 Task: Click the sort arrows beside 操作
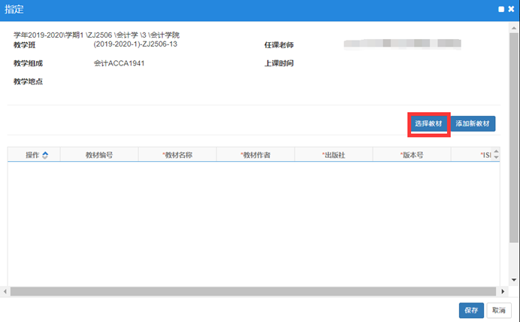45,155
